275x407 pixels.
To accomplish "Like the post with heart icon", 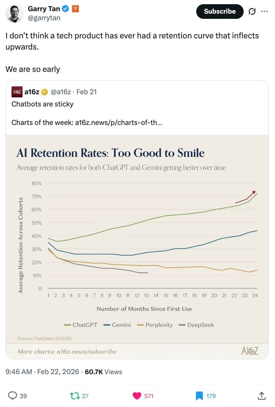I will [136, 395].
